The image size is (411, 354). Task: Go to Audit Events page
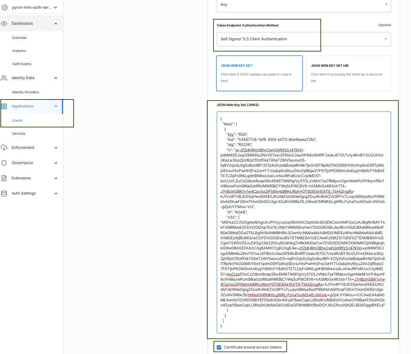(22, 64)
